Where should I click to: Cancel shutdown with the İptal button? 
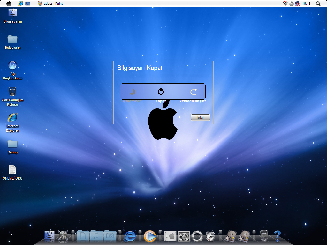coord(201,117)
